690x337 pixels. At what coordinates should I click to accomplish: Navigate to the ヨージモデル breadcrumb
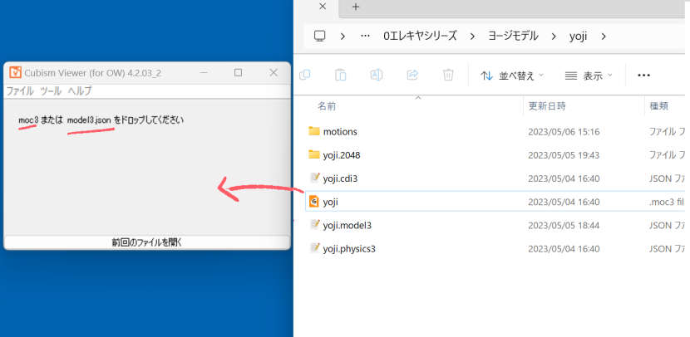click(x=513, y=36)
